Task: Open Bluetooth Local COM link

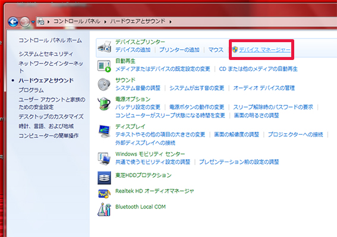Action: click(x=140, y=207)
